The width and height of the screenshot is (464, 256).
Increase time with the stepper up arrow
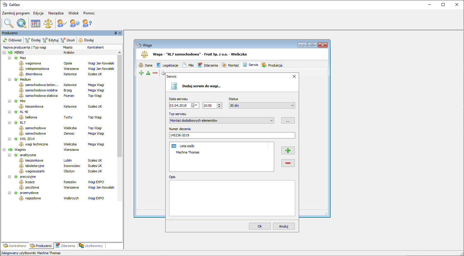[x=219, y=104]
